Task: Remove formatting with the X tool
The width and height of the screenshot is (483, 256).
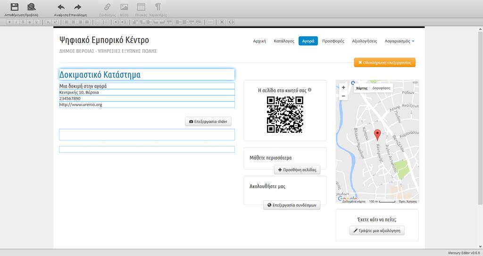Action: coord(222,22)
